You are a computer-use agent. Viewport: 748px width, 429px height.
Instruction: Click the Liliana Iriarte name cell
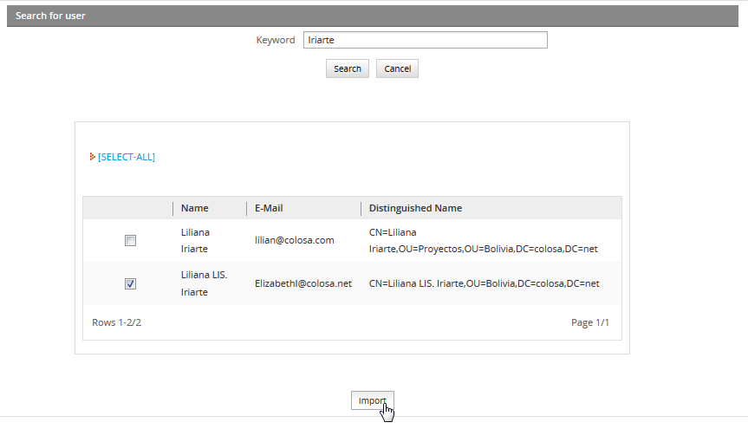[195, 240]
